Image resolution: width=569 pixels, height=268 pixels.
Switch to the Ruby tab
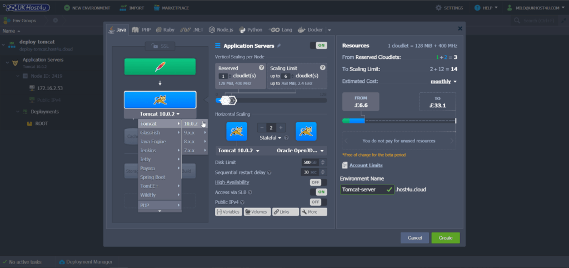point(165,30)
